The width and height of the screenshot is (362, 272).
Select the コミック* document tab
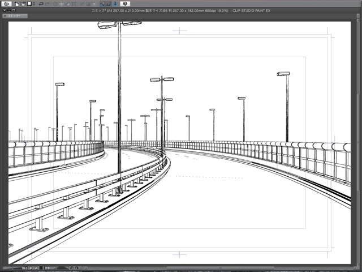(15, 16)
